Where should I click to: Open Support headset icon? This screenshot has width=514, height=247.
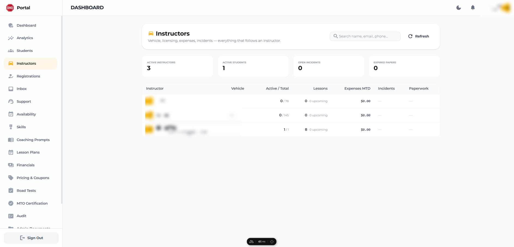pyautogui.click(x=11, y=102)
